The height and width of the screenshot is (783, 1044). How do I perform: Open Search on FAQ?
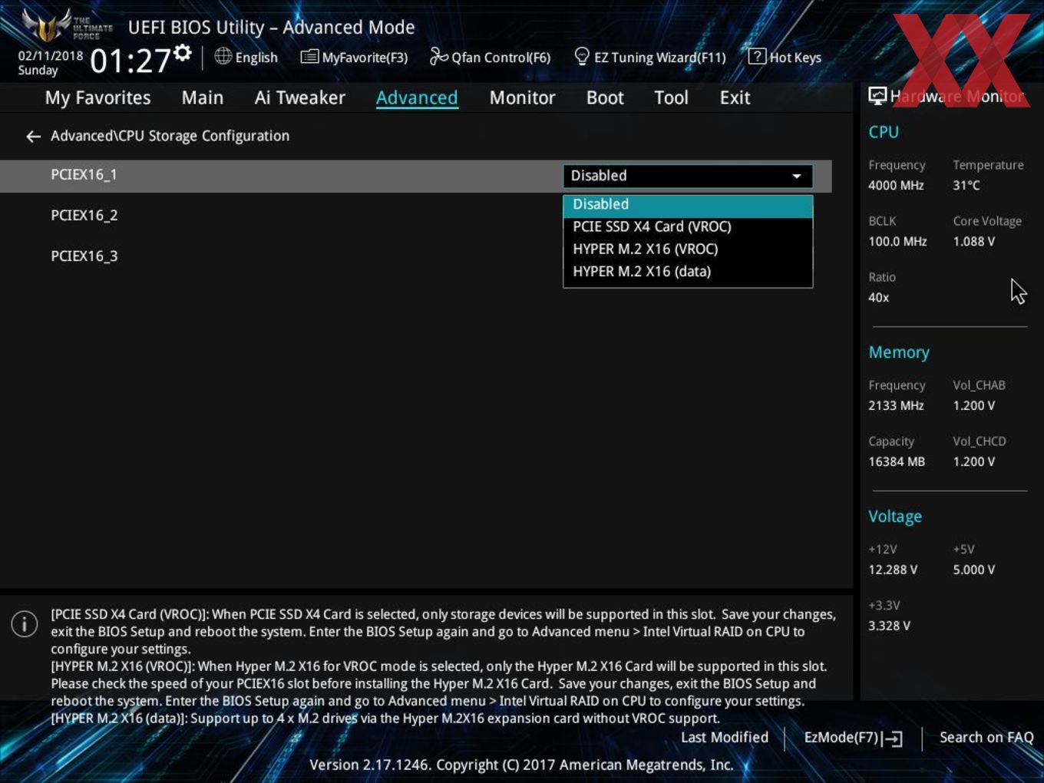(x=986, y=738)
